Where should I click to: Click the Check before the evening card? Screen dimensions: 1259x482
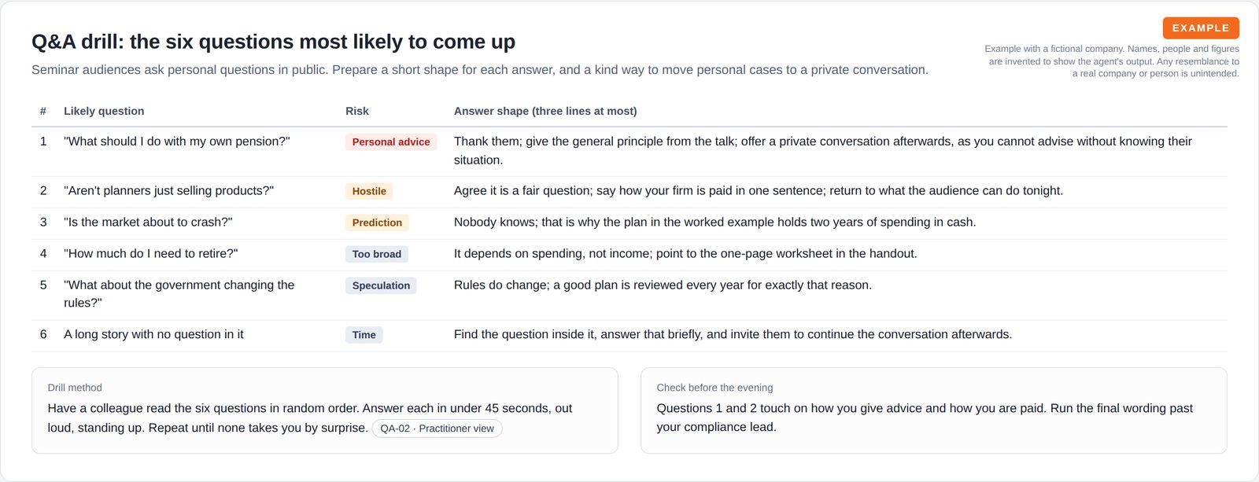934,410
